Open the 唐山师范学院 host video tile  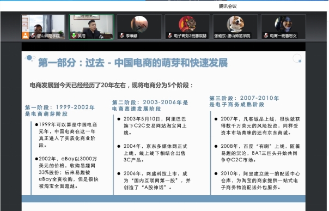tap(44, 27)
